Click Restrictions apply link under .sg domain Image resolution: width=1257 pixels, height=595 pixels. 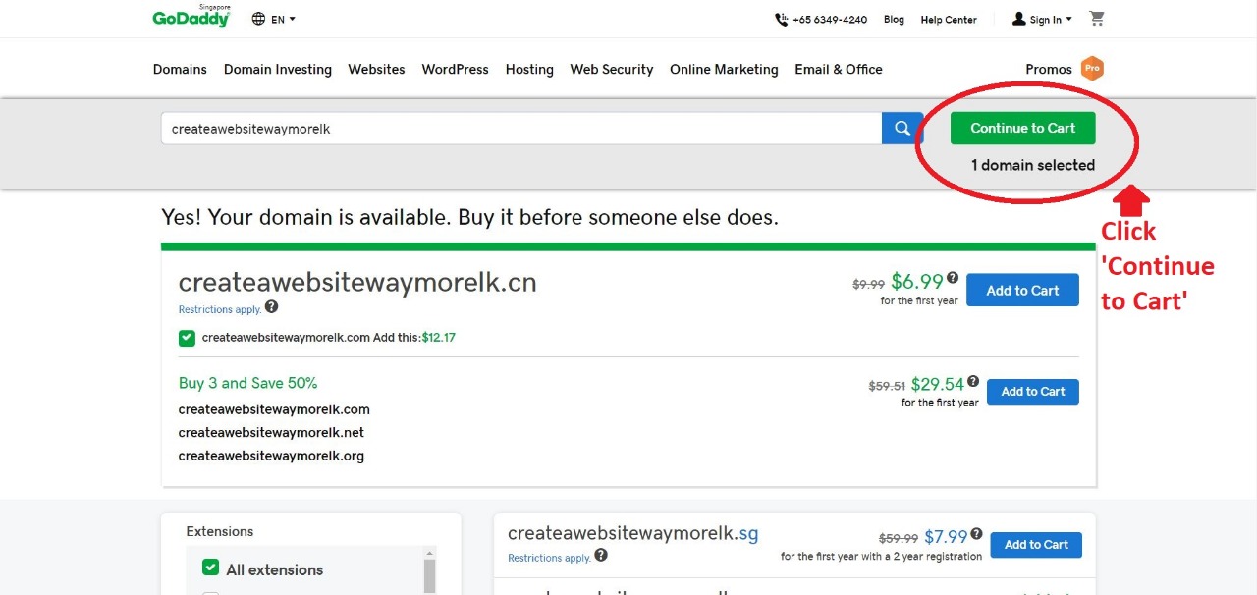coord(549,559)
